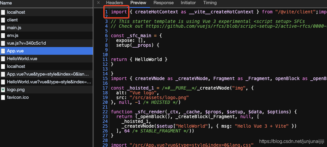This screenshot has height=147, width=327.
Task: Click the file icon beside env.js
Action: (3, 35)
